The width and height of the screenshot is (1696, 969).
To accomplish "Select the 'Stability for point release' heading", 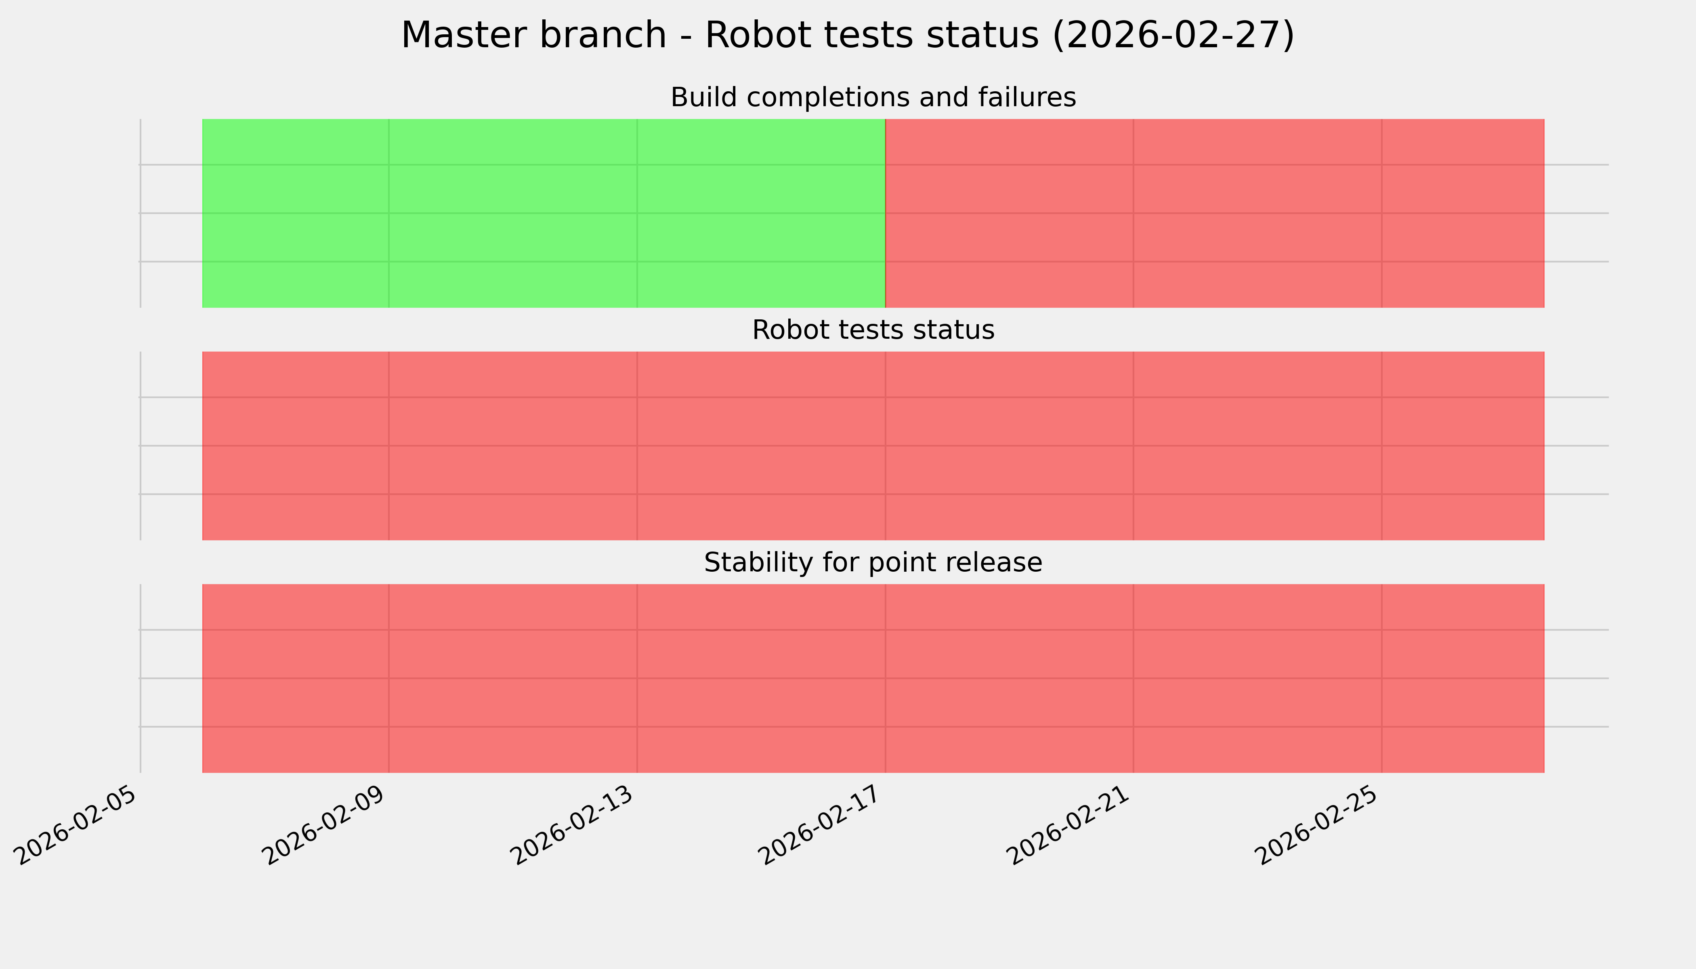I will 873,563.
